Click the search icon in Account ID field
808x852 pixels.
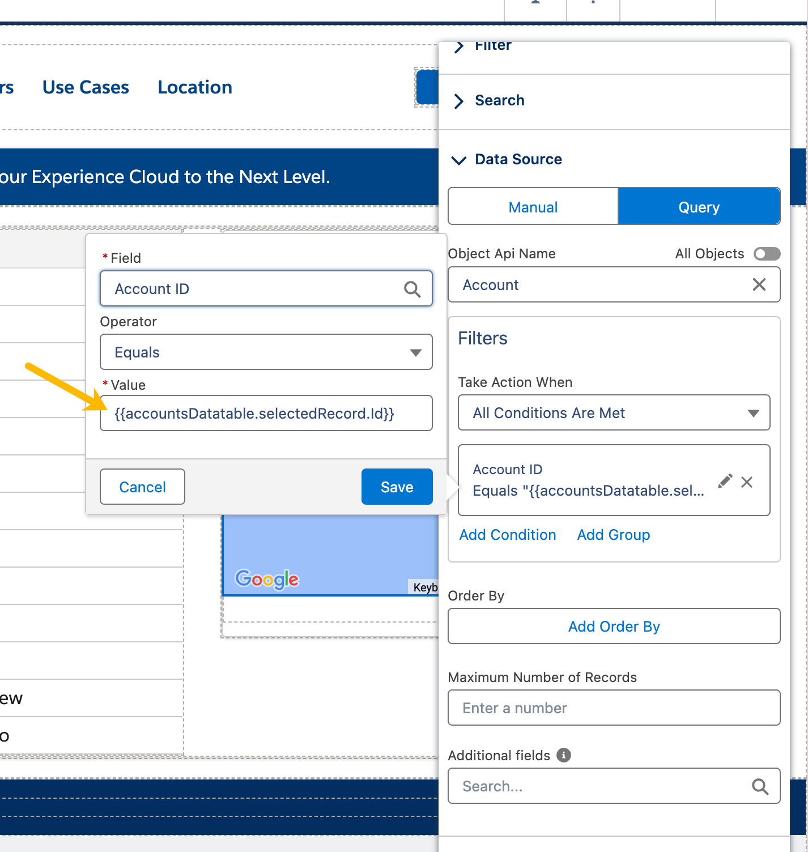412,289
